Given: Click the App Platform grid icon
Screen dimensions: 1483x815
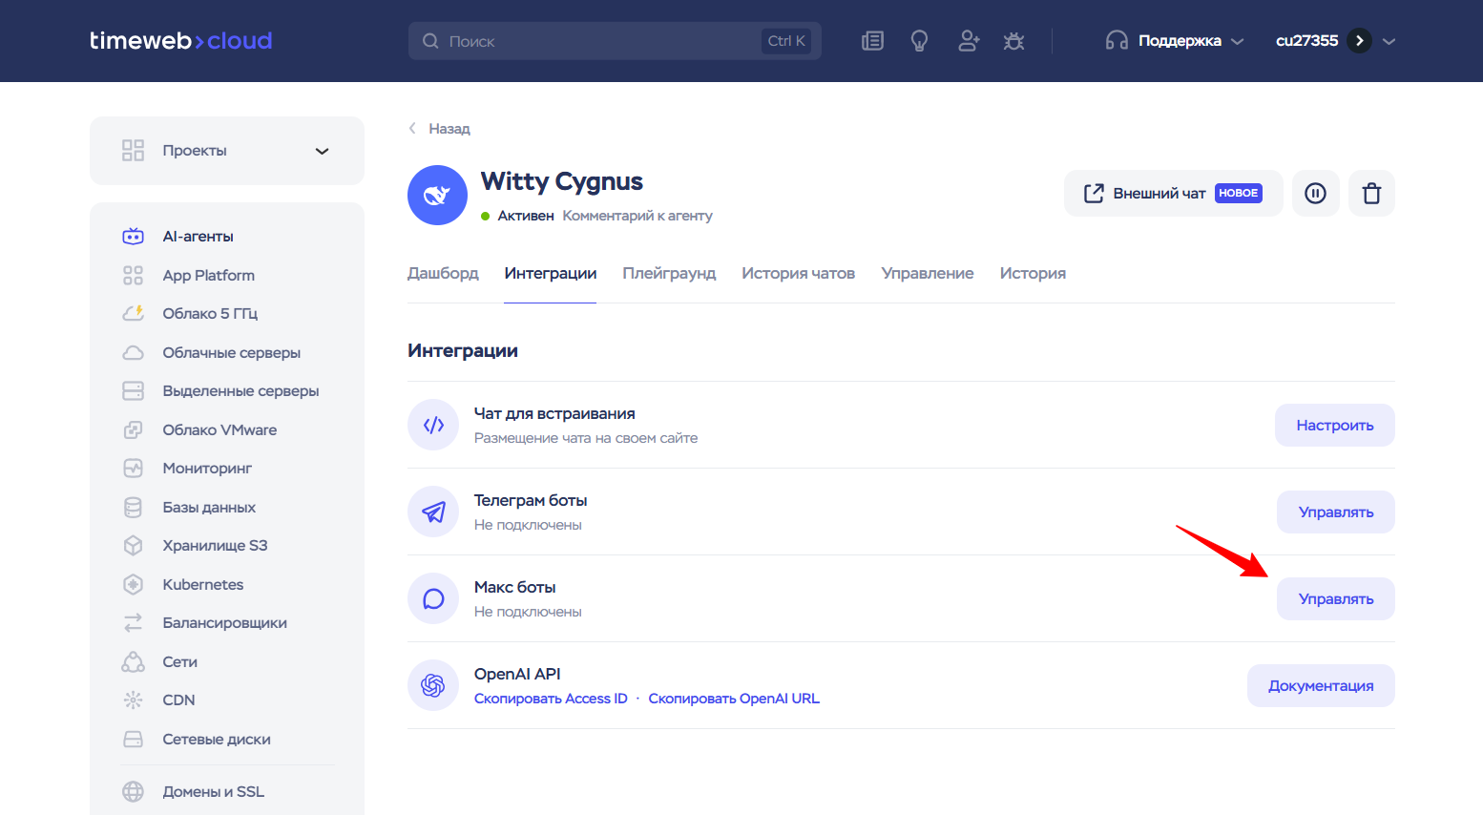Looking at the screenshot, I should 134,275.
